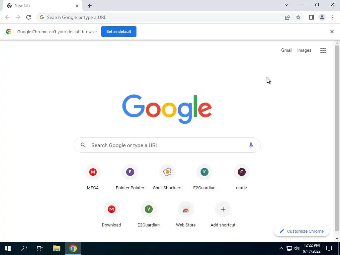Screen dimensions: 340x255
Task: Click Chrome icon in the taskbar
Action: [73, 248]
